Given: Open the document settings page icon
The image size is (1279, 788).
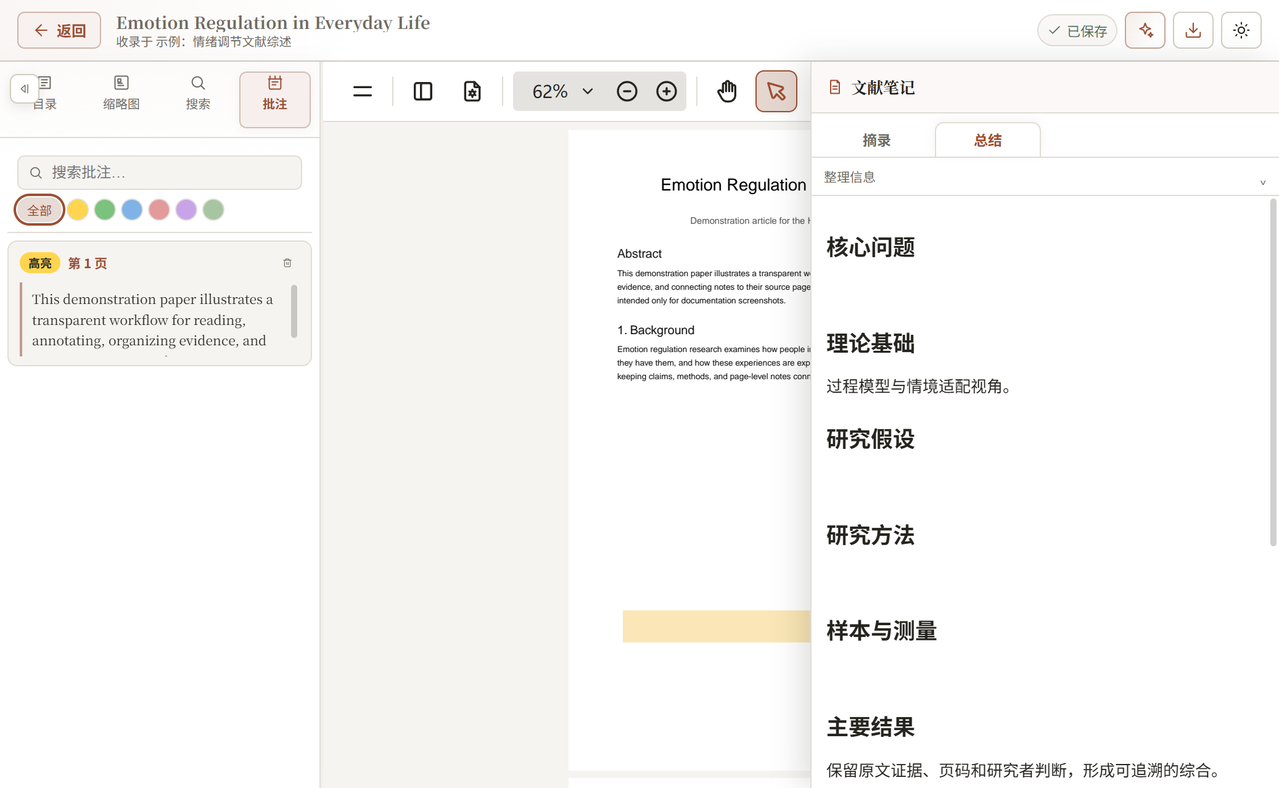Looking at the screenshot, I should pyautogui.click(x=472, y=91).
